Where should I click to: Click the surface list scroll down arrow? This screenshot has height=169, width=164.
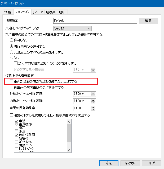[x=69, y=150]
